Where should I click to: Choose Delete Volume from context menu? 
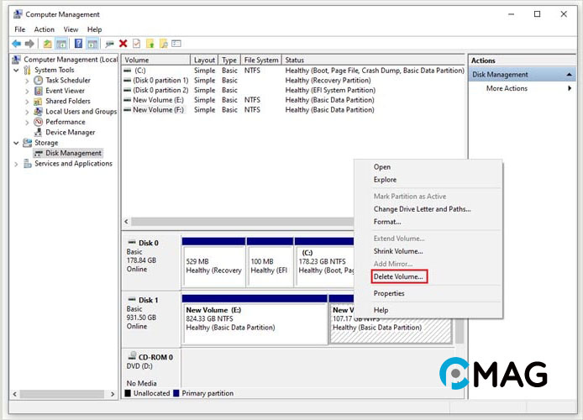[x=399, y=276]
